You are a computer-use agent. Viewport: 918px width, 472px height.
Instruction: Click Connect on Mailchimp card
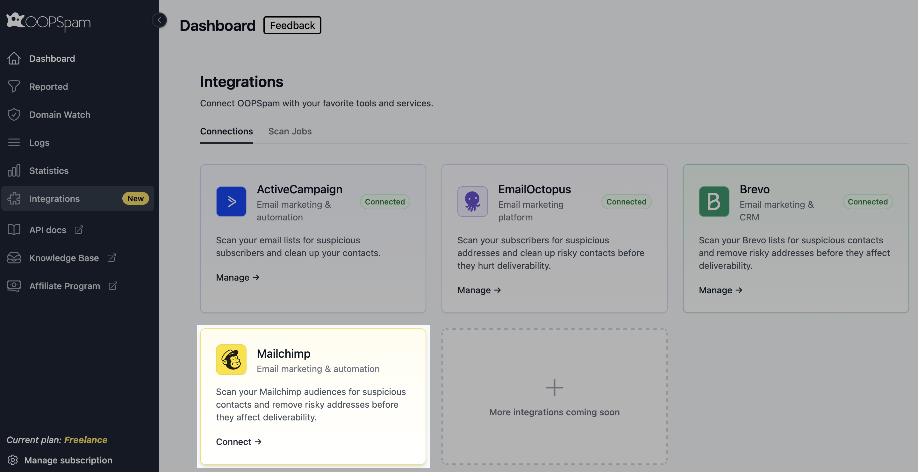239,441
